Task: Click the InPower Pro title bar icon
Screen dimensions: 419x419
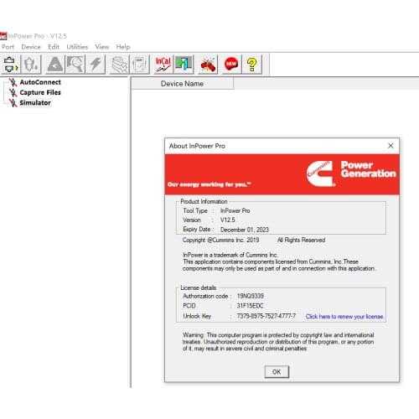Action: click(3, 36)
